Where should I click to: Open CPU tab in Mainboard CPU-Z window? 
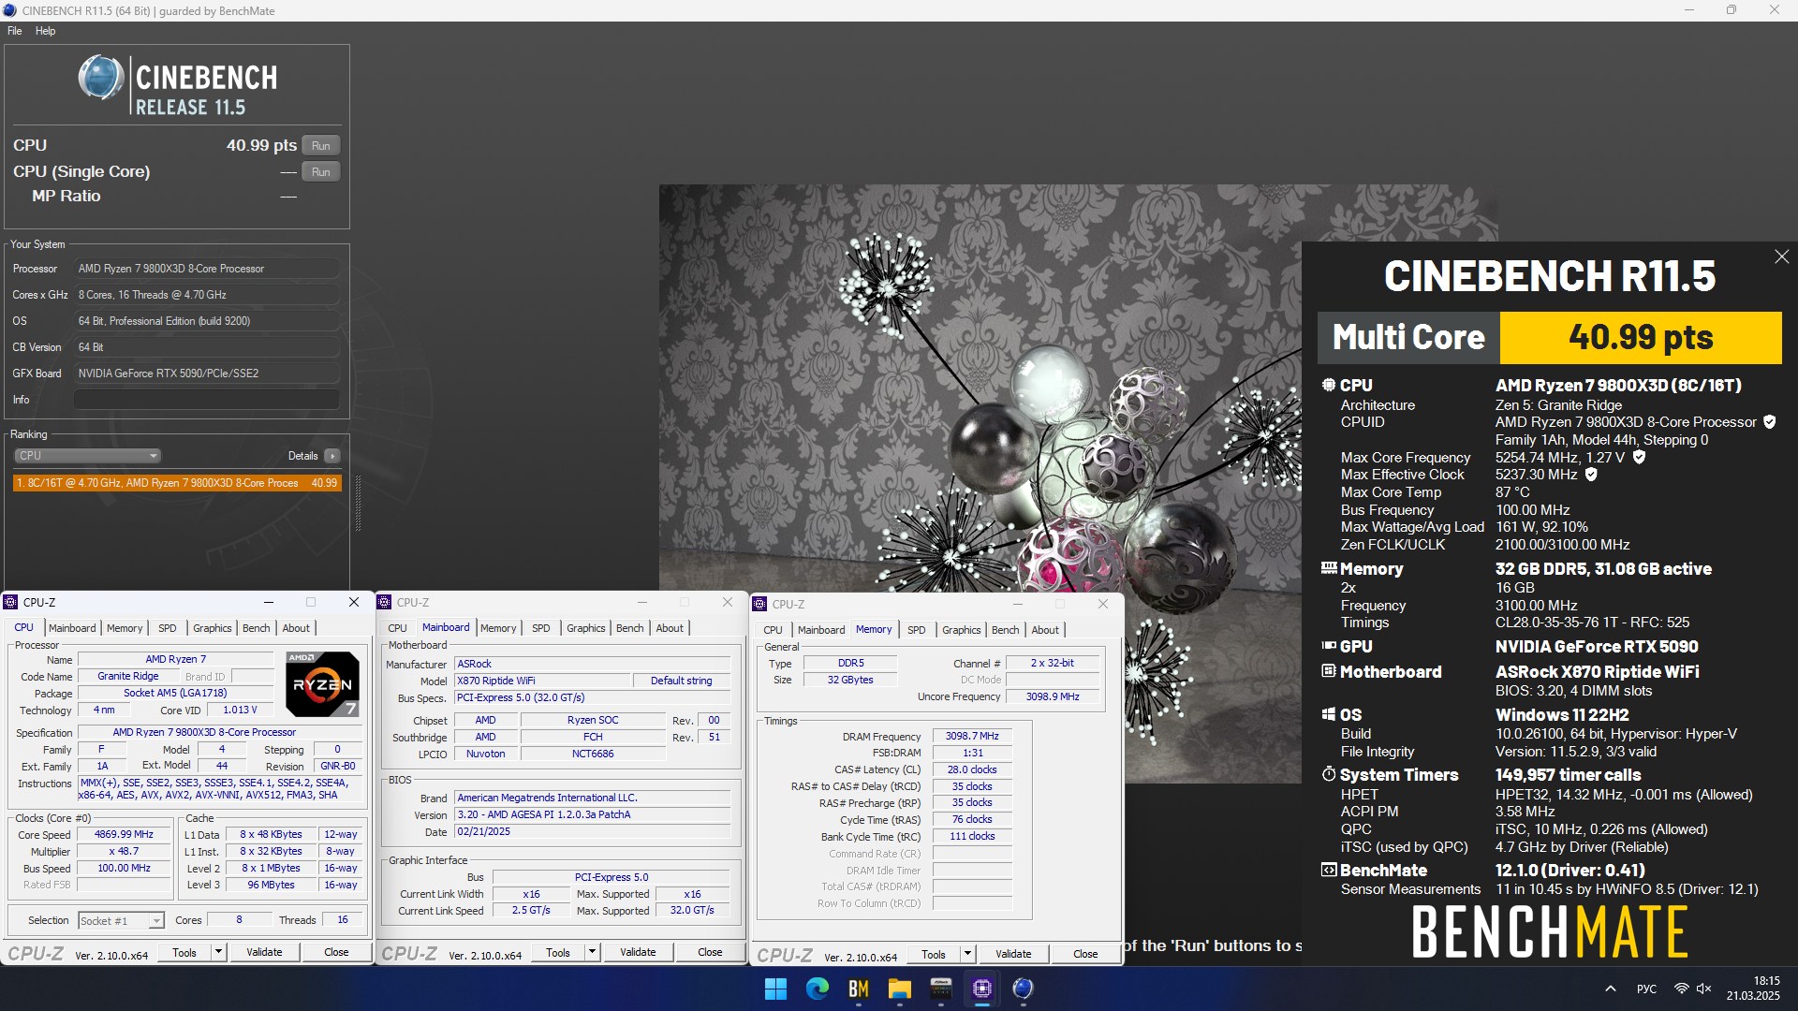(397, 628)
